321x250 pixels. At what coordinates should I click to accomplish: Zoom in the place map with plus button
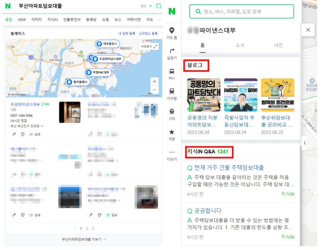[154, 82]
